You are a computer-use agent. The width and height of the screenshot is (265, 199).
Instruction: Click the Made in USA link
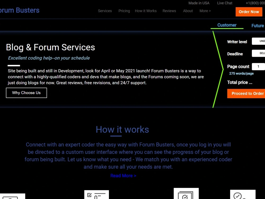point(199,3)
